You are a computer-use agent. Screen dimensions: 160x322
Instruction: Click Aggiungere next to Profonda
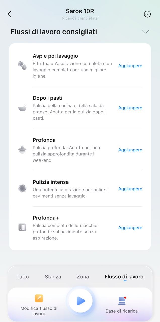(130, 150)
